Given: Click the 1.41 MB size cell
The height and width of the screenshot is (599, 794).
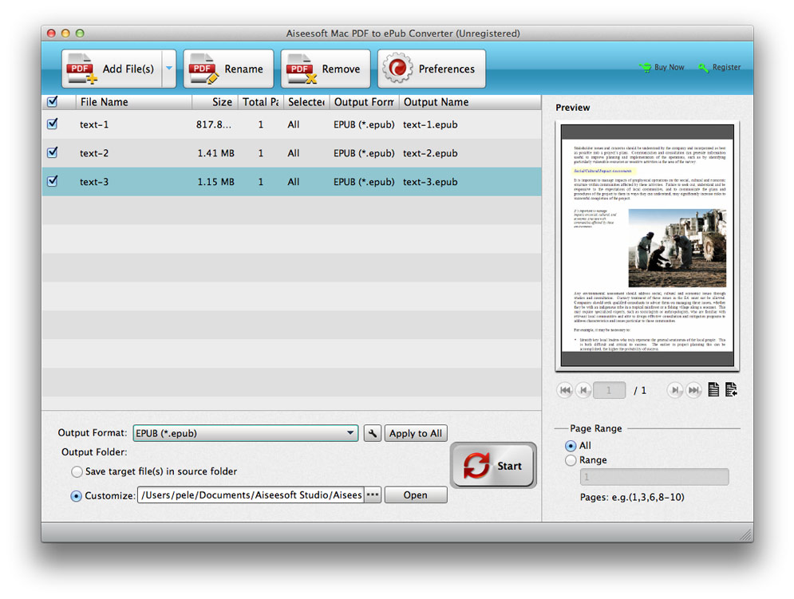Looking at the screenshot, I should (x=215, y=153).
